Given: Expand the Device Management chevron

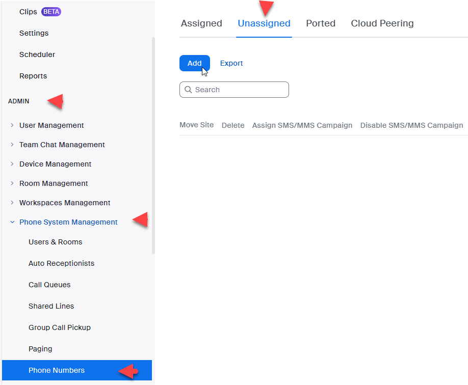Looking at the screenshot, I should [12, 164].
